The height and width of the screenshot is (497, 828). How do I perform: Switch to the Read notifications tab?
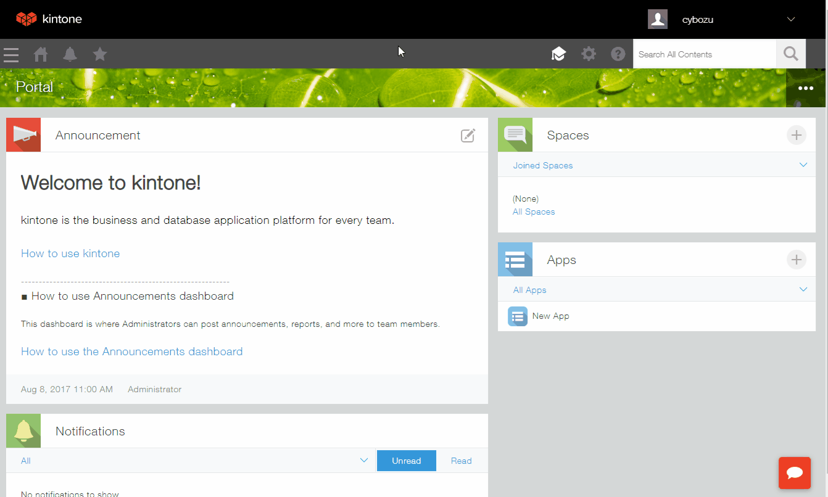coord(461,461)
